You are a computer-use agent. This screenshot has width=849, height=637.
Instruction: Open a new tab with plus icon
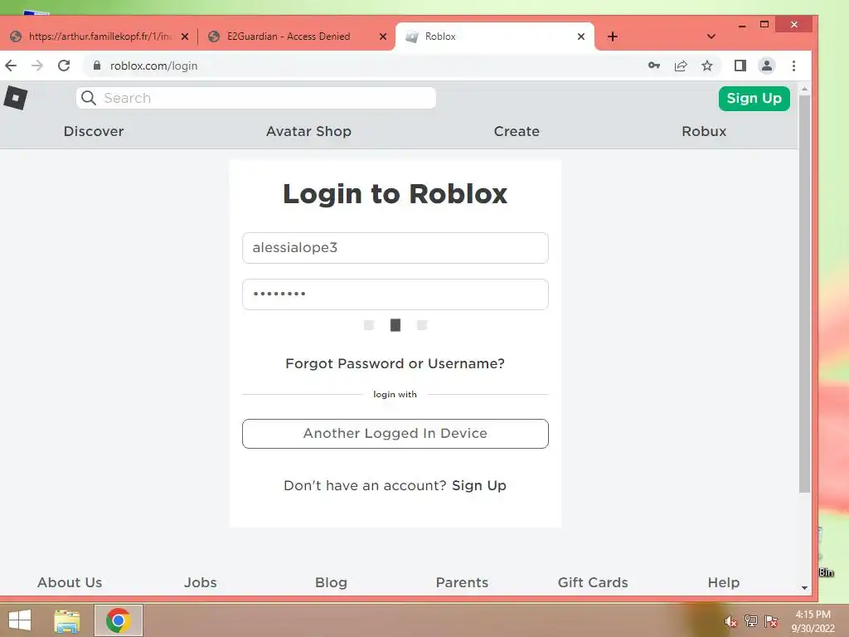(613, 36)
